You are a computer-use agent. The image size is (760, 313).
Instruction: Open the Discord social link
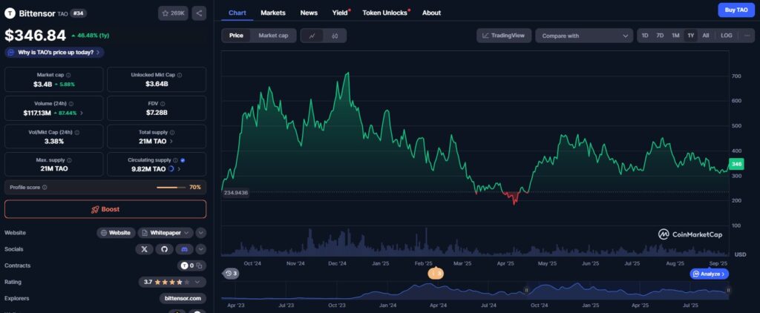tap(184, 249)
